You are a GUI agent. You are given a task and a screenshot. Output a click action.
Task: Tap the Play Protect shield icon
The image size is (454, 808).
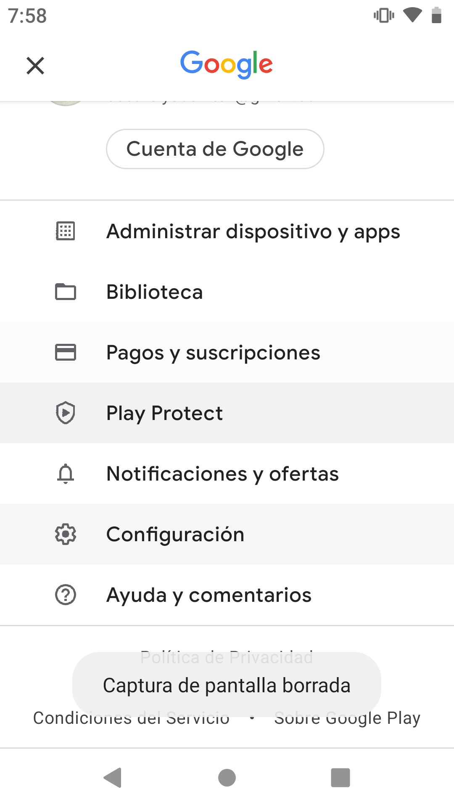click(x=66, y=413)
